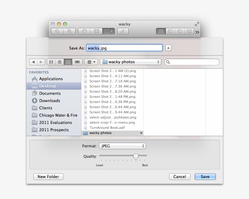
Task: Switch to icon view in the file browser
Action: tap(51, 62)
